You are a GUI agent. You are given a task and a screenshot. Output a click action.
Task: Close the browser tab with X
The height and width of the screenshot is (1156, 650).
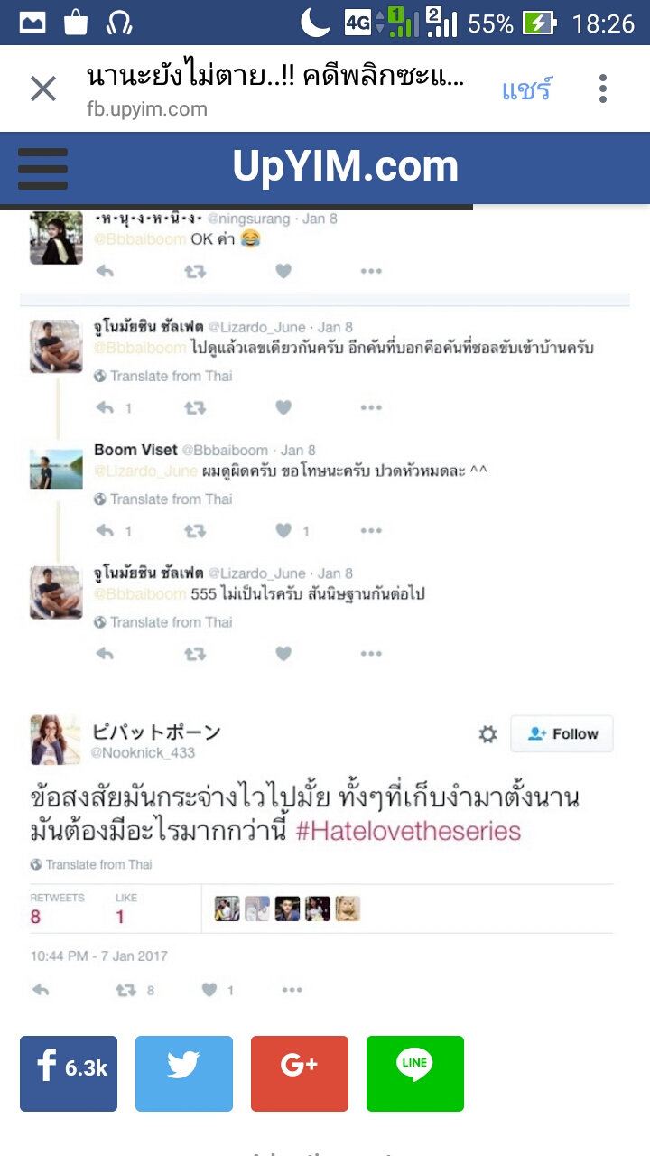(43, 89)
